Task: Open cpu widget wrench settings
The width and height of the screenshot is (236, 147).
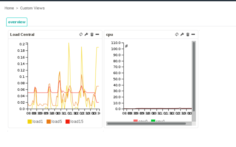Action: 182,34
